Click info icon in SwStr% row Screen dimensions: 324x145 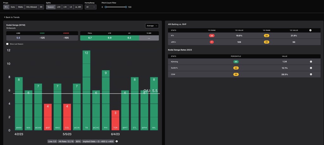[x=311, y=68]
